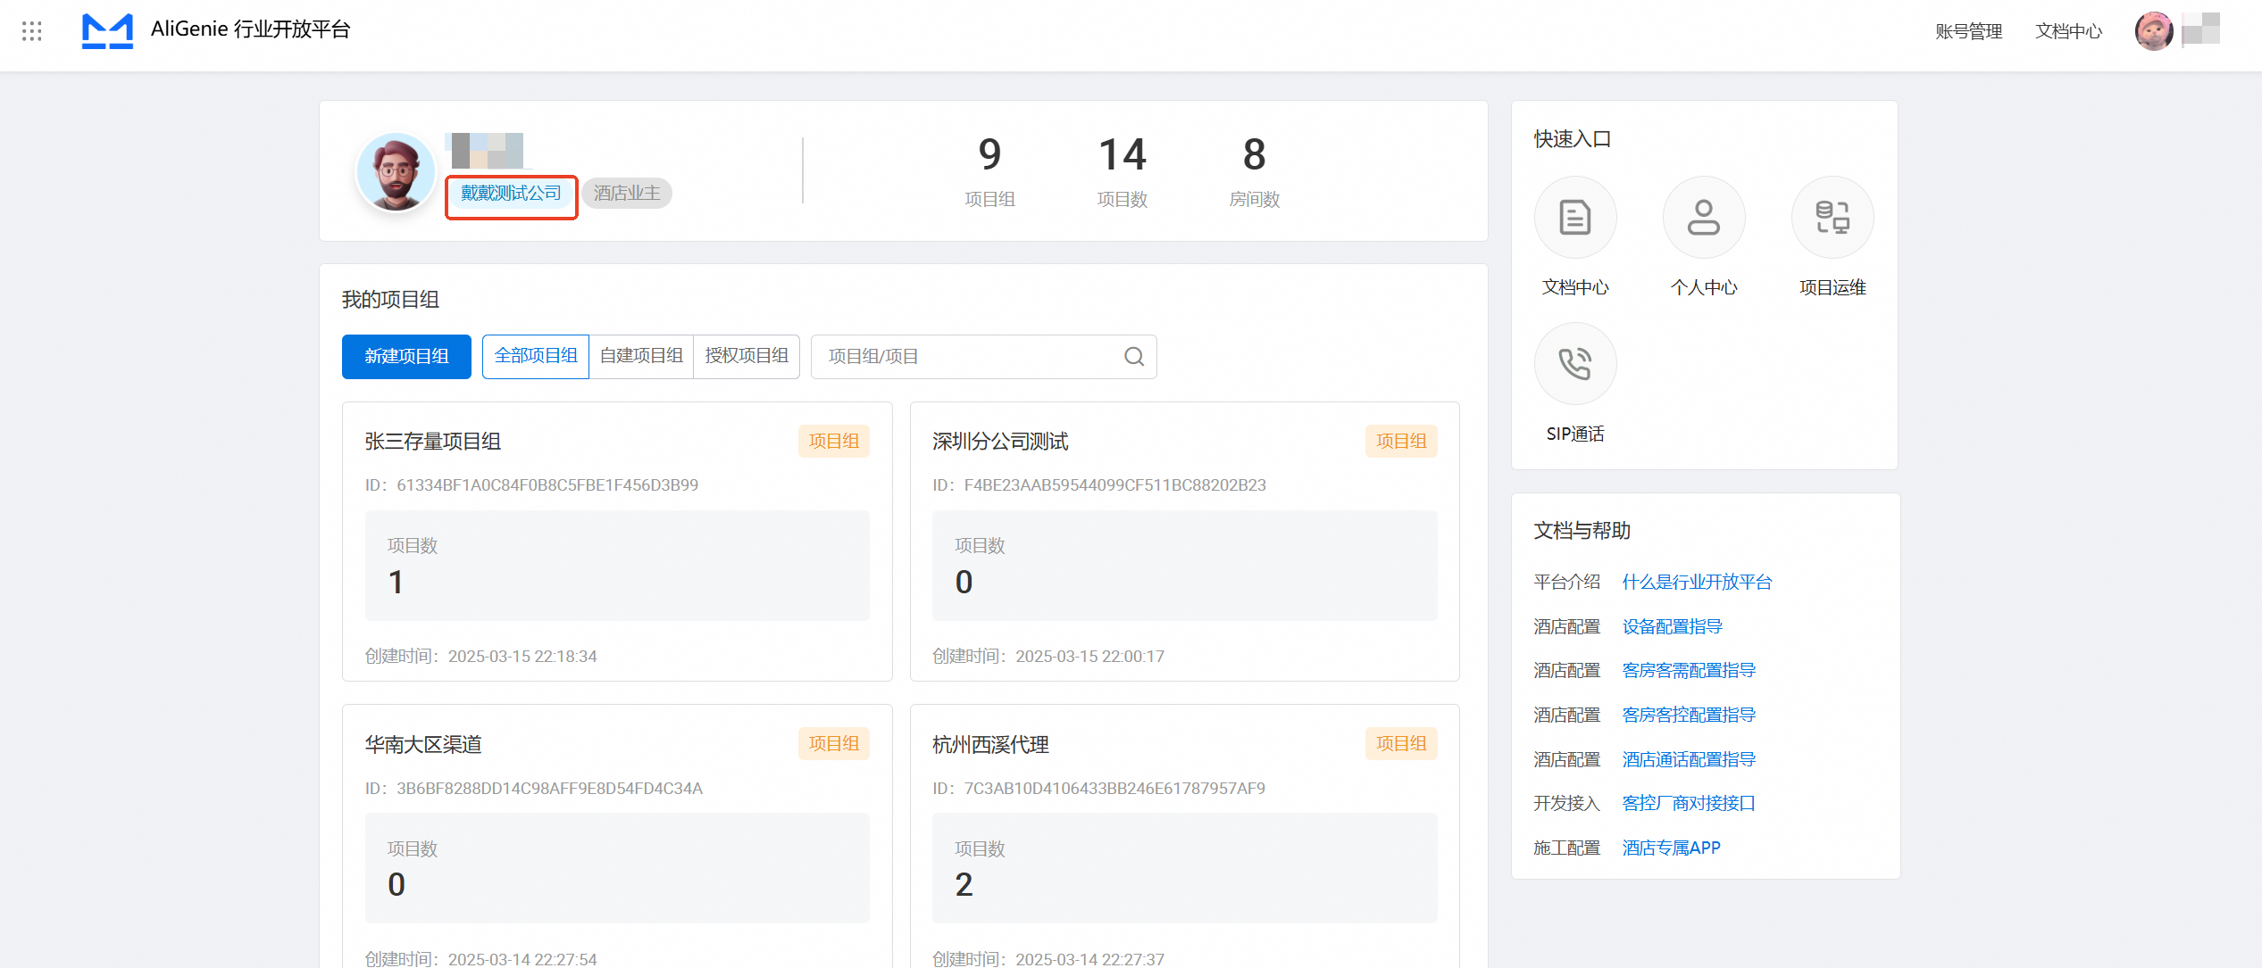Image resolution: width=2262 pixels, height=968 pixels.
Task: Open the app grid launcher icon
Action: pyautogui.click(x=32, y=31)
